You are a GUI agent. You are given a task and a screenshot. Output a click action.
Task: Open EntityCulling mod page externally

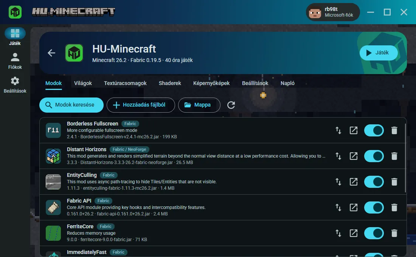pos(354,182)
